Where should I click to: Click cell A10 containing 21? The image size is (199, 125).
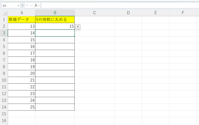point(21,80)
